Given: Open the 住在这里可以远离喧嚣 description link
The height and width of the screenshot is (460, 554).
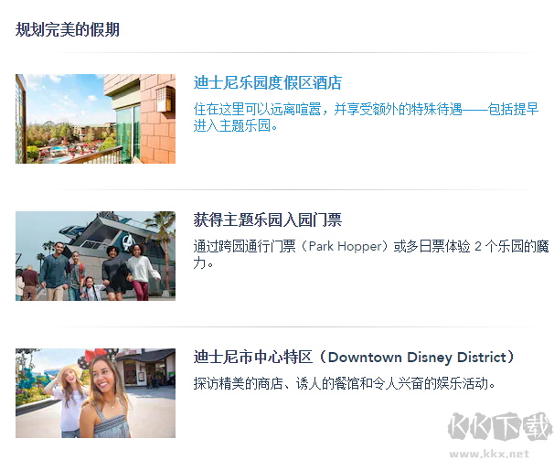Looking at the screenshot, I should click(366, 117).
